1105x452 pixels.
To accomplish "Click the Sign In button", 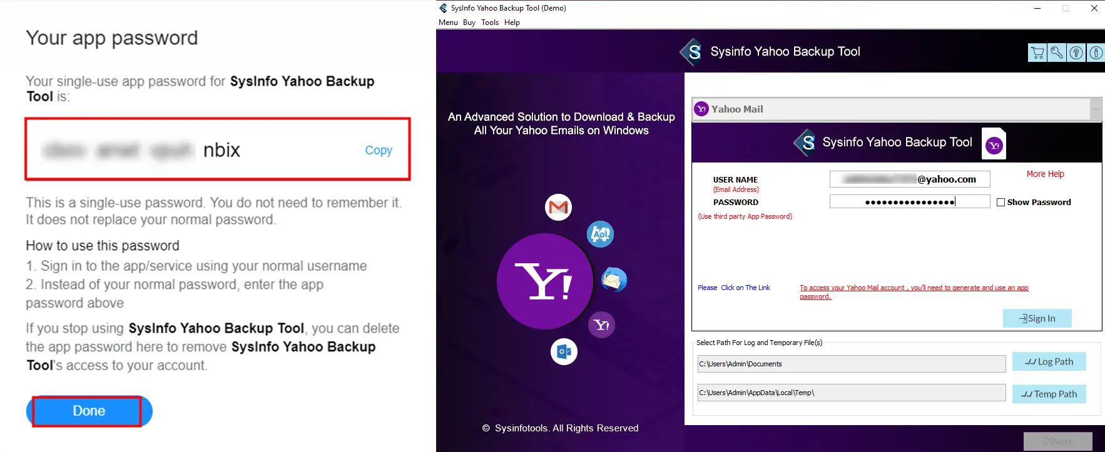I will pyautogui.click(x=1037, y=318).
